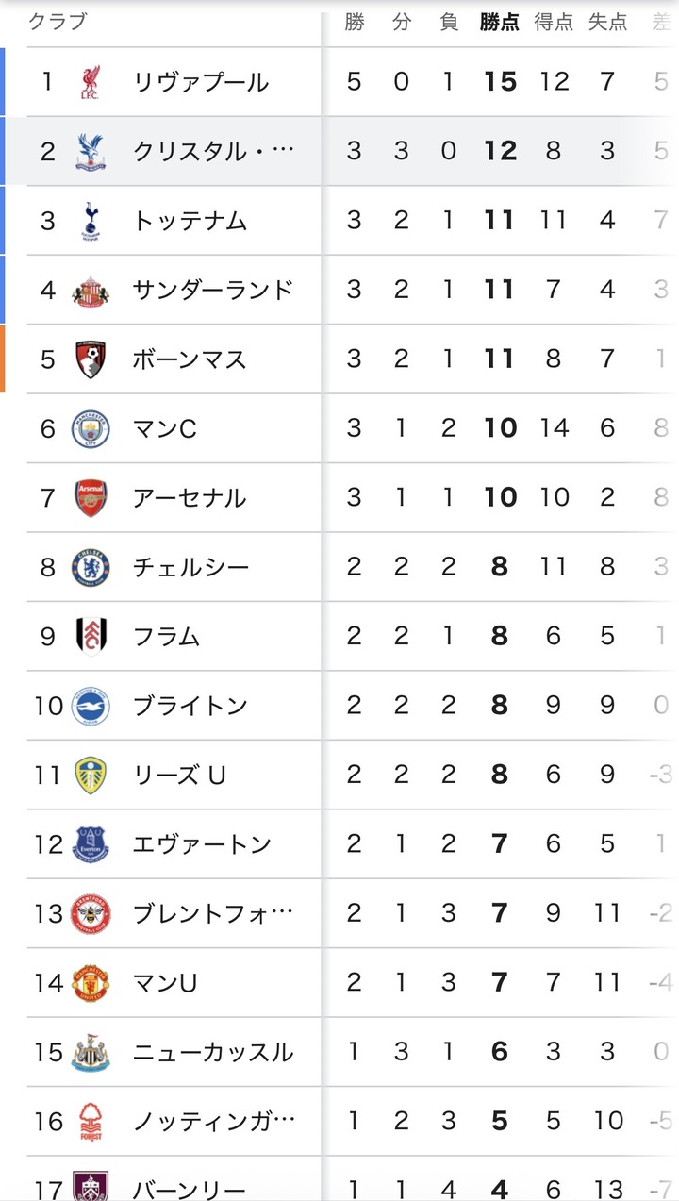Click the Brighton seagull crest icon
This screenshot has width=679, height=1201.
point(91,706)
